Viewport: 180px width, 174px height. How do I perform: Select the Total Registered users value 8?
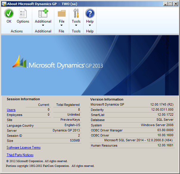79,109
